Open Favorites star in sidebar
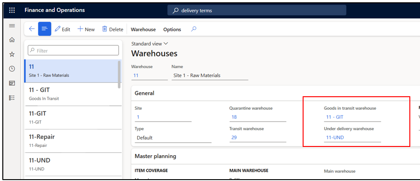420x181 pixels. [x=12, y=54]
